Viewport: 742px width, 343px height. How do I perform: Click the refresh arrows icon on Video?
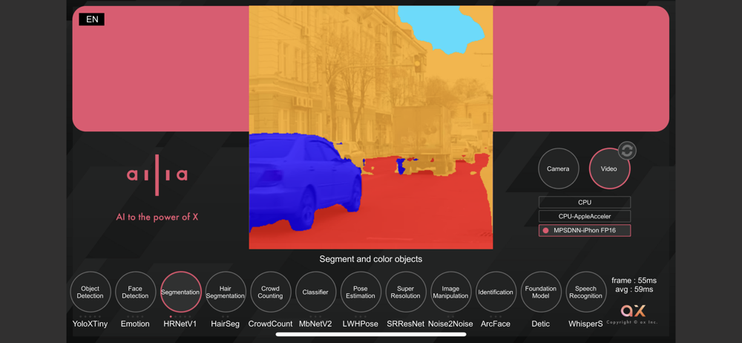(x=627, y=151)
